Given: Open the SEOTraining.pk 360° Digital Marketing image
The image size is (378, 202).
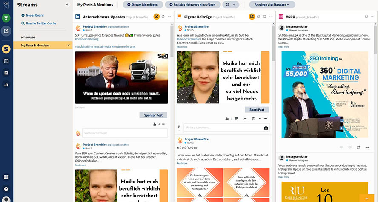Looking at the screenshot, I should coord(325,94).
